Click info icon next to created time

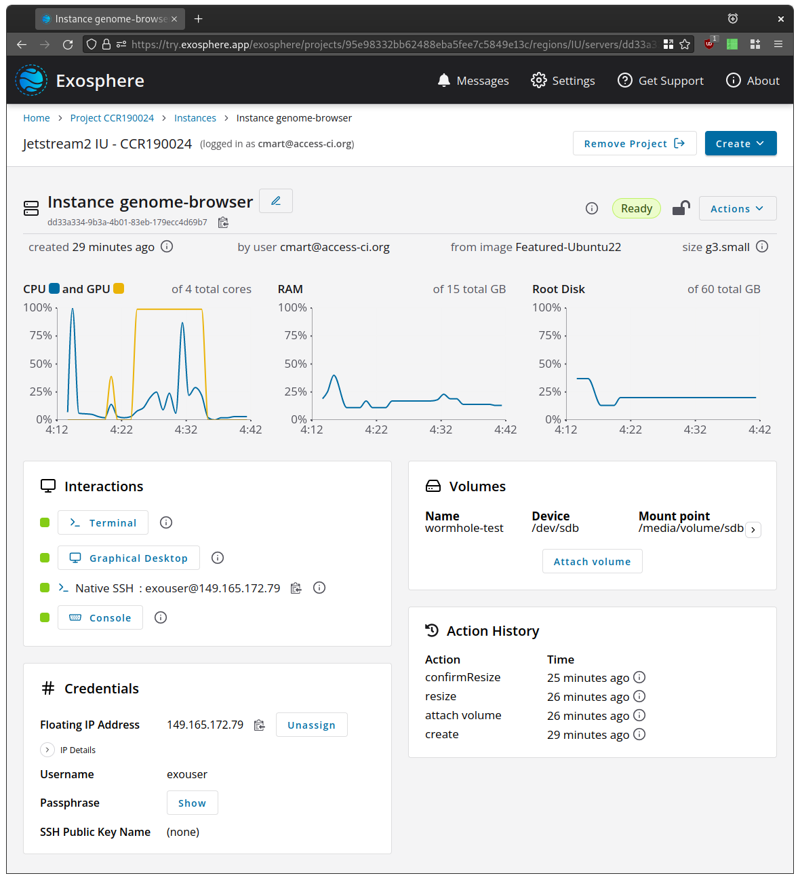point(167,246)
